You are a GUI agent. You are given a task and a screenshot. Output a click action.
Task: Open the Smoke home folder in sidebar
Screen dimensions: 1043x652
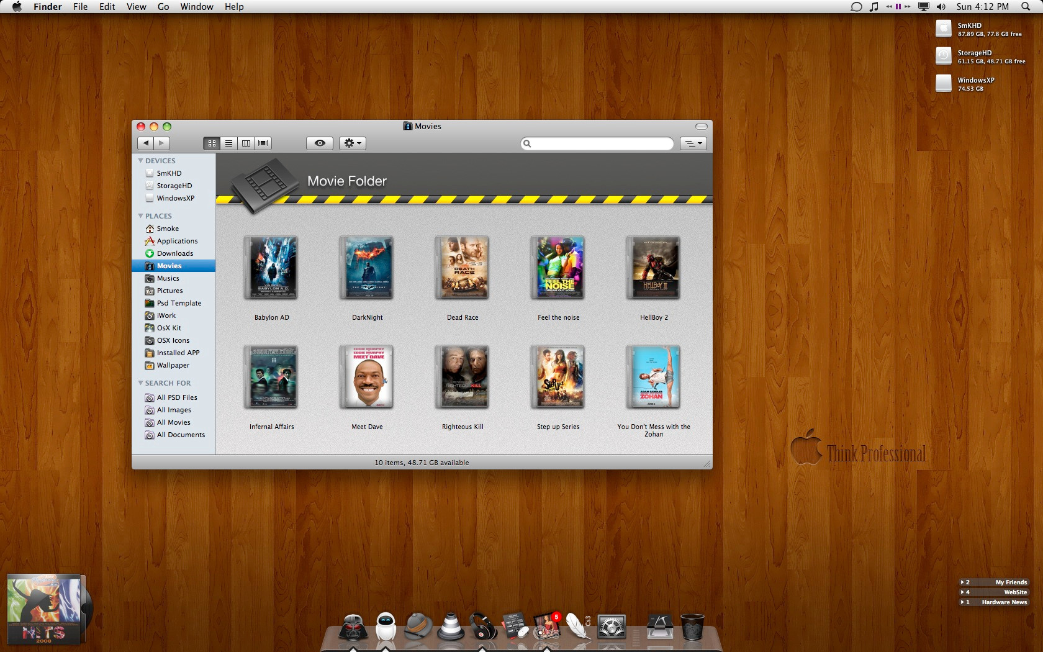(x=173, y=229)
